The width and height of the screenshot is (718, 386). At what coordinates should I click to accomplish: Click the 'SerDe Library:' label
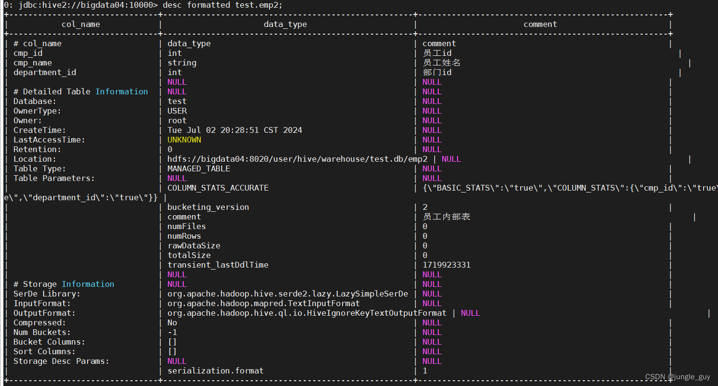(x=47, y=294)
